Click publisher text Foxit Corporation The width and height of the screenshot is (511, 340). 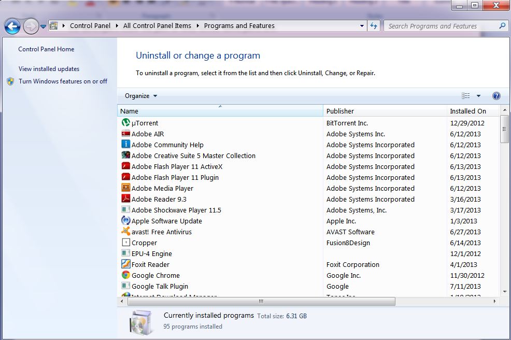[352, 264]
